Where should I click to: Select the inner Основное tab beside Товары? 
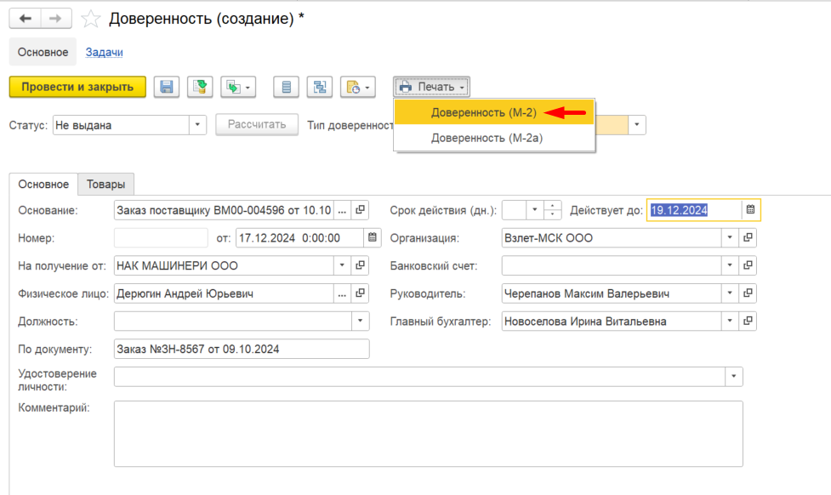(x=43, y=184)
